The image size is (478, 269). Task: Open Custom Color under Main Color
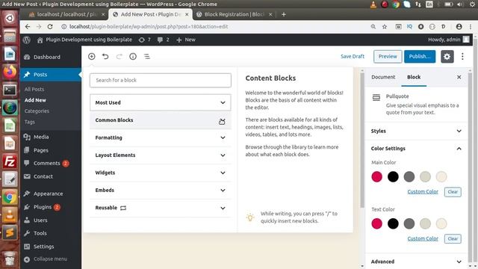[423, 191]
